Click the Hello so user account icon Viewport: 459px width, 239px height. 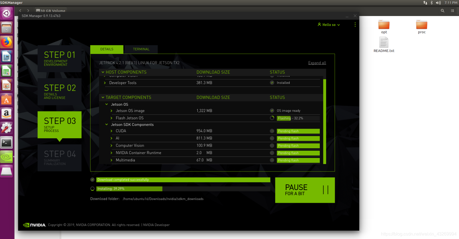coord(319,25)
